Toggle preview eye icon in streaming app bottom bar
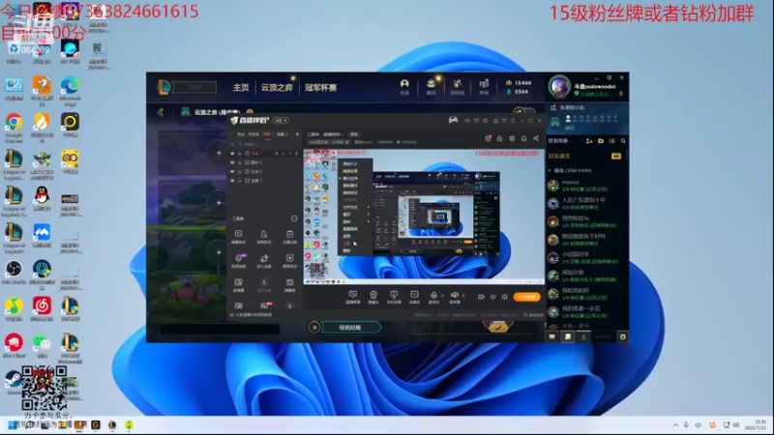Image resolution: width=774 pixels, height=435 pixels. click(492, 297)
